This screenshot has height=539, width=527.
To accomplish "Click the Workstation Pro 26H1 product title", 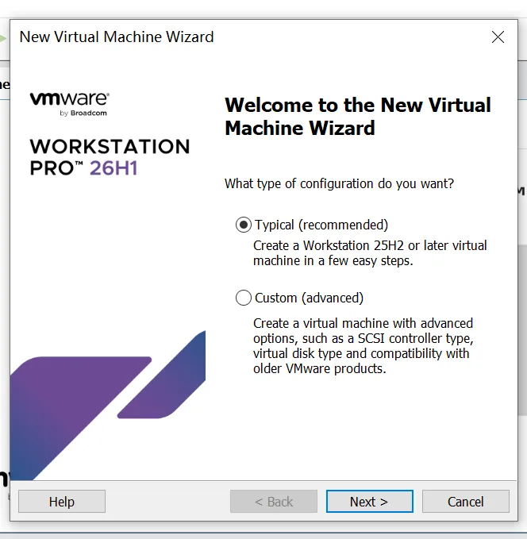I will tap(110, 157).
